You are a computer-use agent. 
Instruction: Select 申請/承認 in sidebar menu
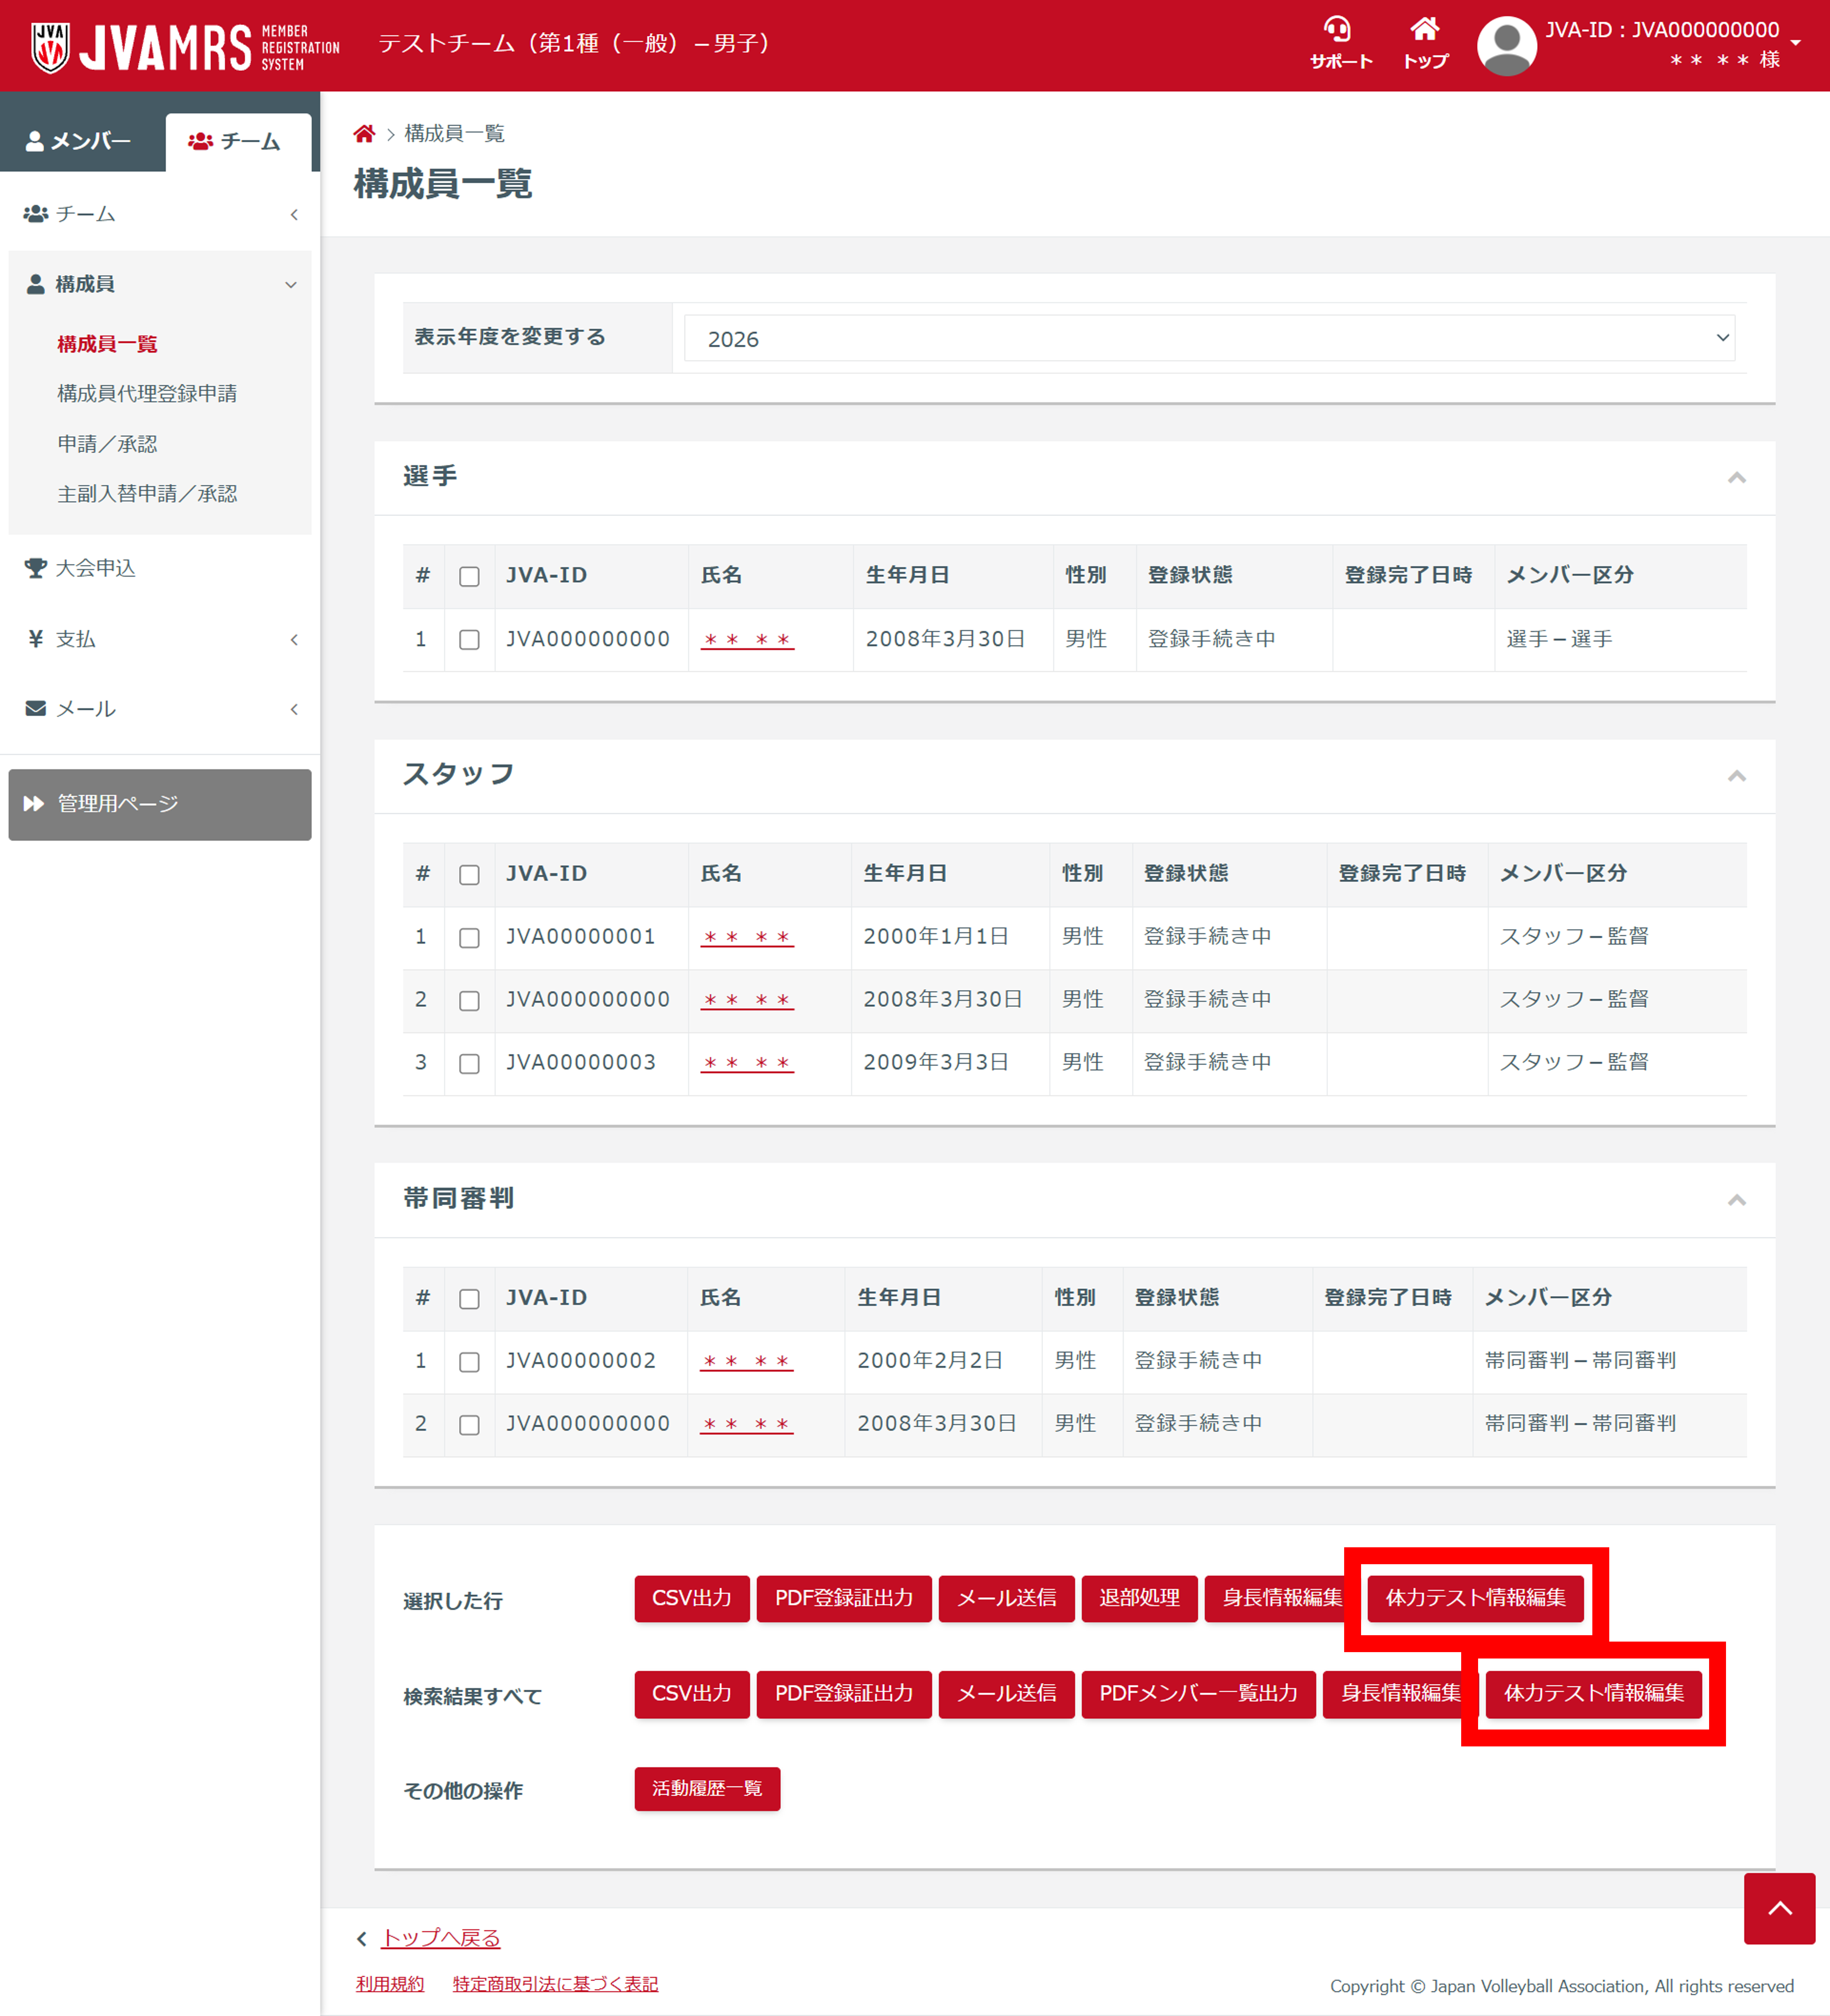click(x=107, y=444)
